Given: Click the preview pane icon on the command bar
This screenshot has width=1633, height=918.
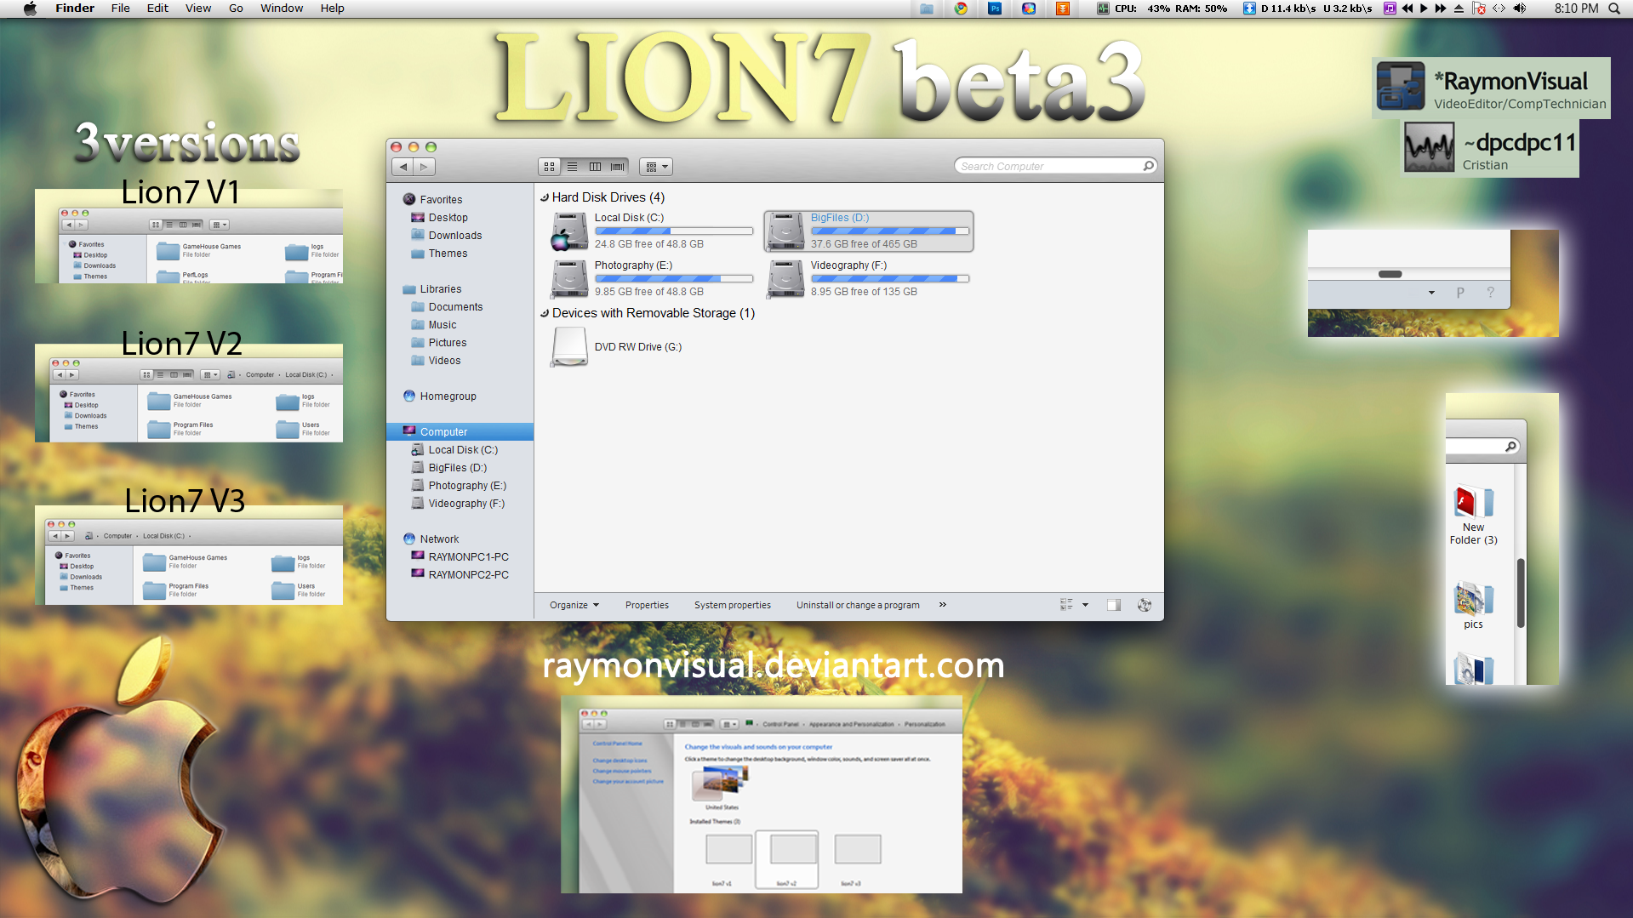Looking at the screenshot, I should [x=1114, y=605].
